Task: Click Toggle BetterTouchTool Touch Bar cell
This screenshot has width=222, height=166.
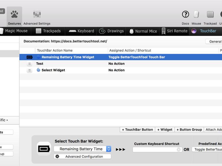Action: tap(137, 57)
